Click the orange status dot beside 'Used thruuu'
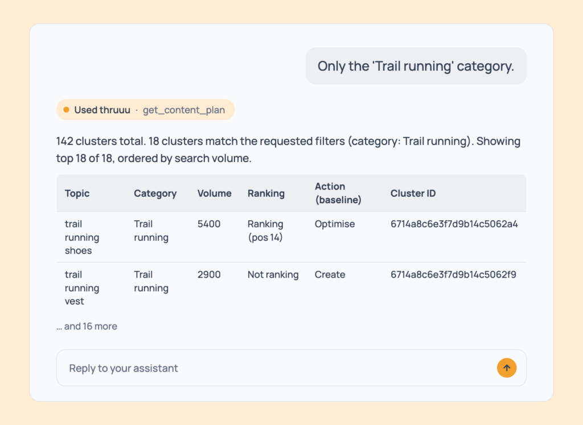Screen dimensions: 583x425 [66, 110]
